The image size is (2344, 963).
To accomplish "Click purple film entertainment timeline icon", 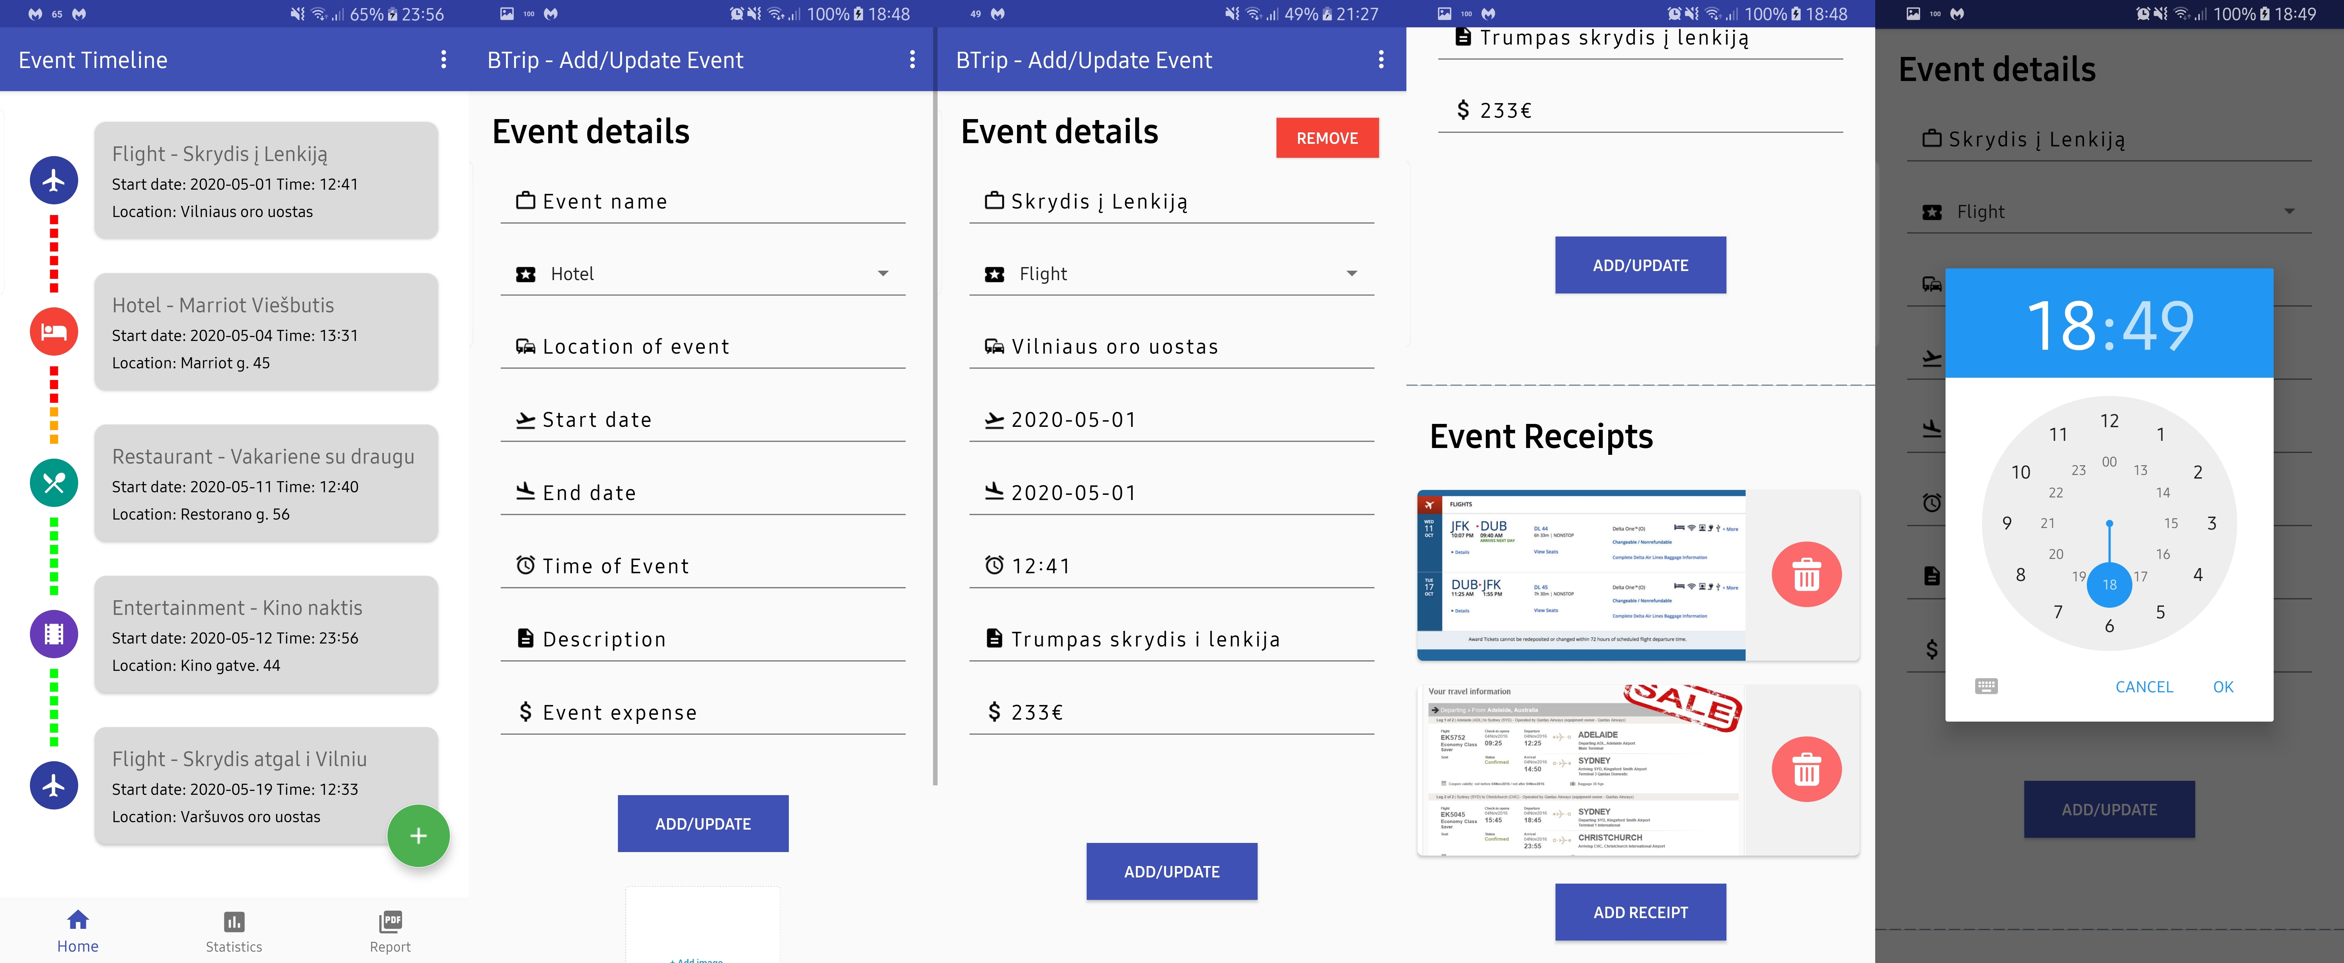I will click(54, 634).
